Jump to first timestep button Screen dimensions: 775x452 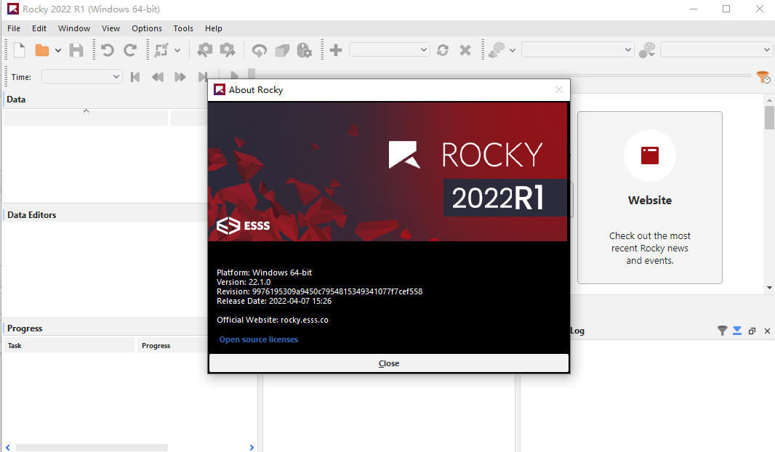(x=135, y=77)
